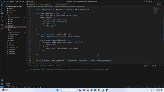
Task: Click the notifications bell in status bar
Action: click(162, 87)
